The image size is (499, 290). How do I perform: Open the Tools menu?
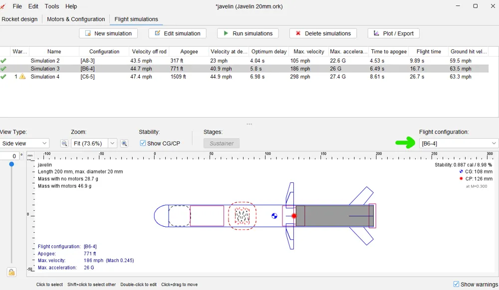pyautogui.click(x=51, y=6)
